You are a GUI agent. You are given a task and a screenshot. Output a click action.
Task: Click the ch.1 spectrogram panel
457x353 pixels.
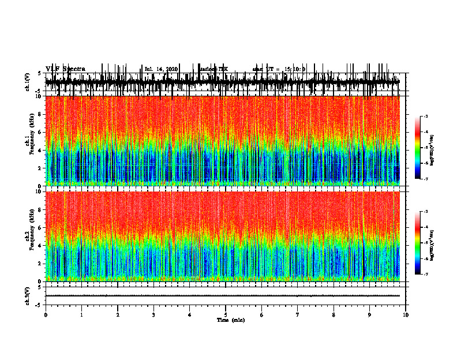[223, 141]
